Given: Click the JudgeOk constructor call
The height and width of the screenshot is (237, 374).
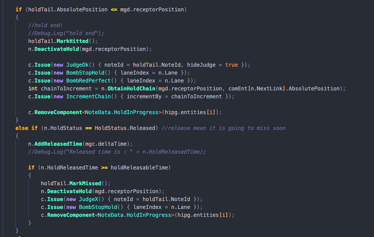Looking at the screenshot, I should [77, 65].
